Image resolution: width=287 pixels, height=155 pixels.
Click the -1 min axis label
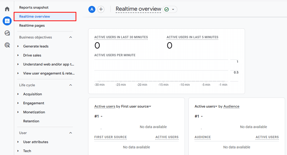(223, 85)
